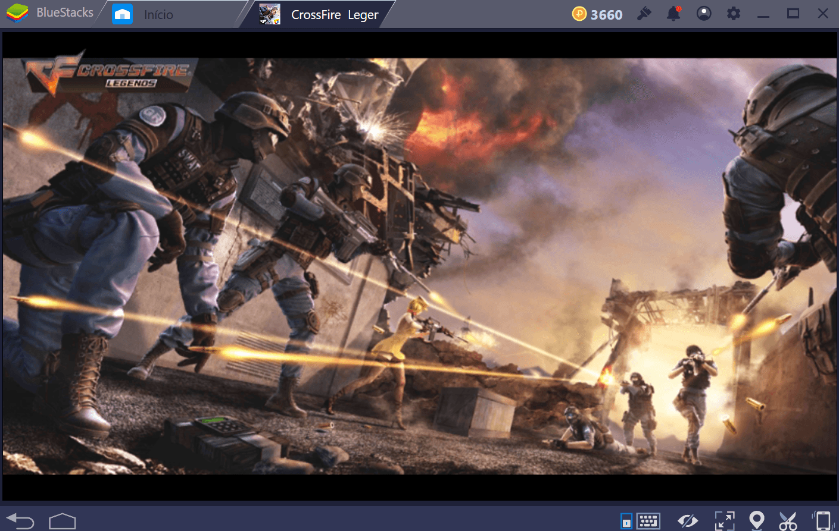839x531 pixels.
Task: Read the 3660 points value
Action: (606, 15)
